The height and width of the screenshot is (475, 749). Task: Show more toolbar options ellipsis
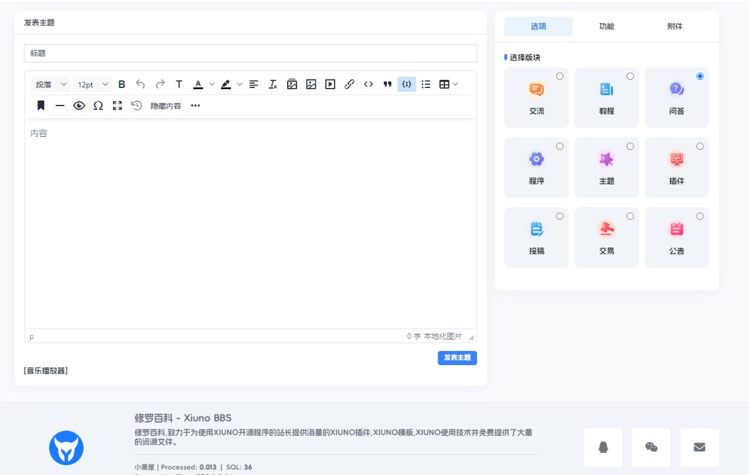(195, 105)
